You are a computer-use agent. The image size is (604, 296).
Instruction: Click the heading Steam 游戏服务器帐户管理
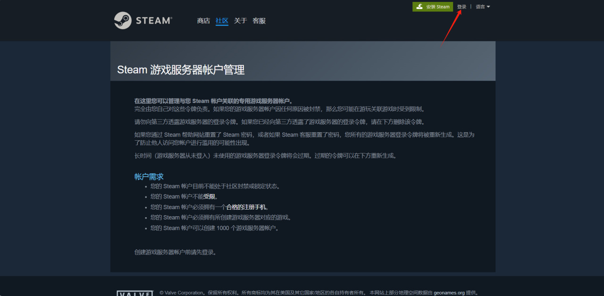181,70
